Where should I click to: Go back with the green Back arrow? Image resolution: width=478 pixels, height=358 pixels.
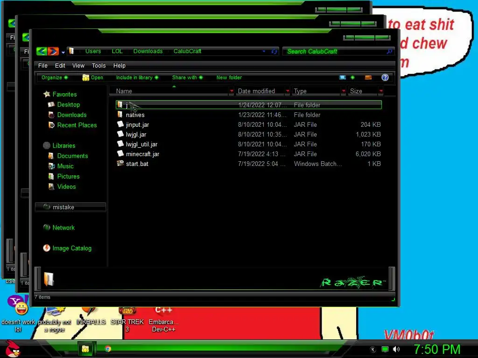coord(42,51)
